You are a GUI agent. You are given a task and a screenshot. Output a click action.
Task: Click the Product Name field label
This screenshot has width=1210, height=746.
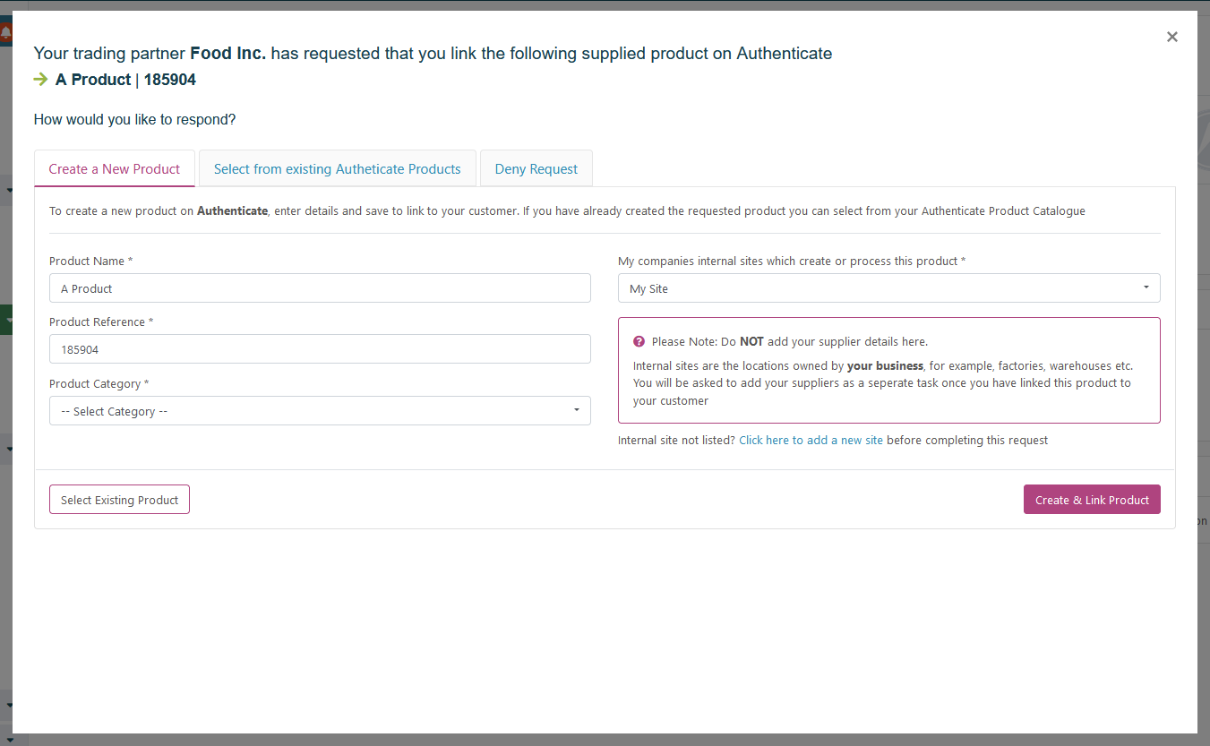click(90, 261)
